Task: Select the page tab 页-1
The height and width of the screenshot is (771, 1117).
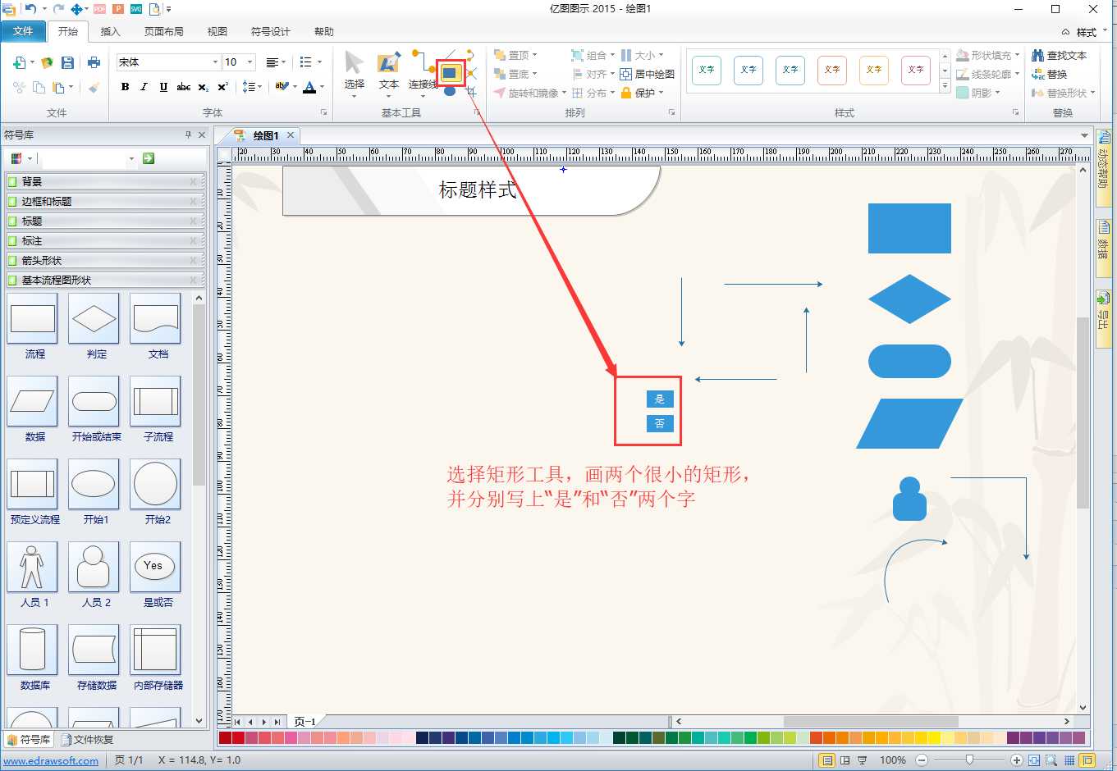Action: point(305,722)
